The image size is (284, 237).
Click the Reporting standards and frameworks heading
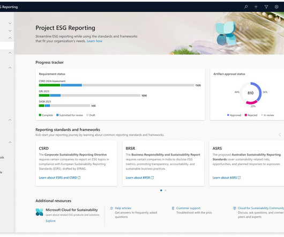(68, 130)
